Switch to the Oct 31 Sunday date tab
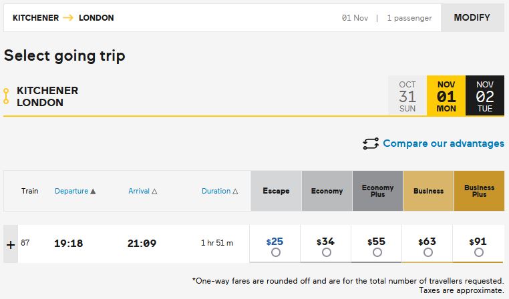The width and height of the screenshot is (509, 299). pos(407,96)
